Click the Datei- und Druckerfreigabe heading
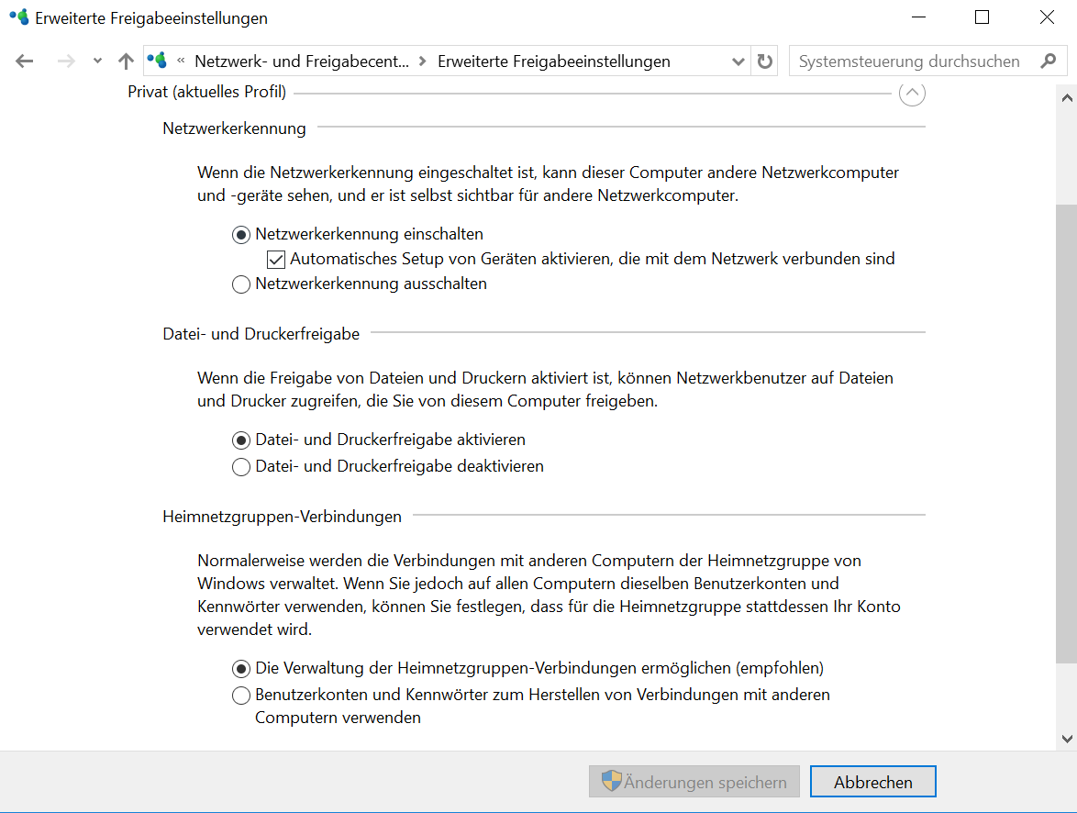 click(261, 334)
